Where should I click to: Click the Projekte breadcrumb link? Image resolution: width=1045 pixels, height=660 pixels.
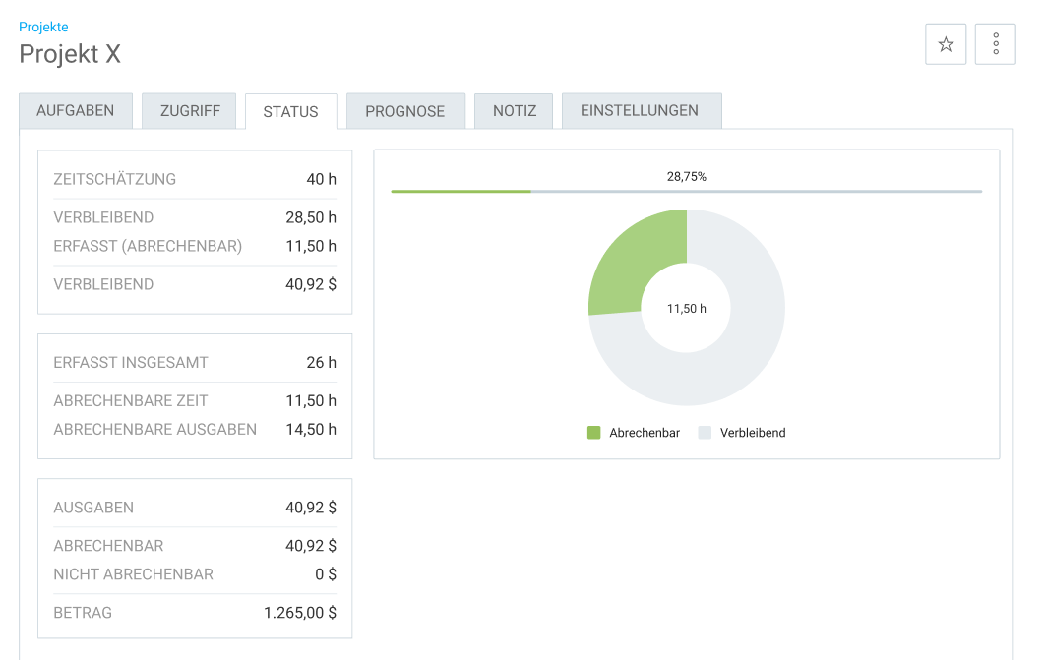click(43, 27)
